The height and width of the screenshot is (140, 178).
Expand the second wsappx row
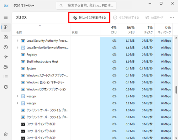coord(17,103)
